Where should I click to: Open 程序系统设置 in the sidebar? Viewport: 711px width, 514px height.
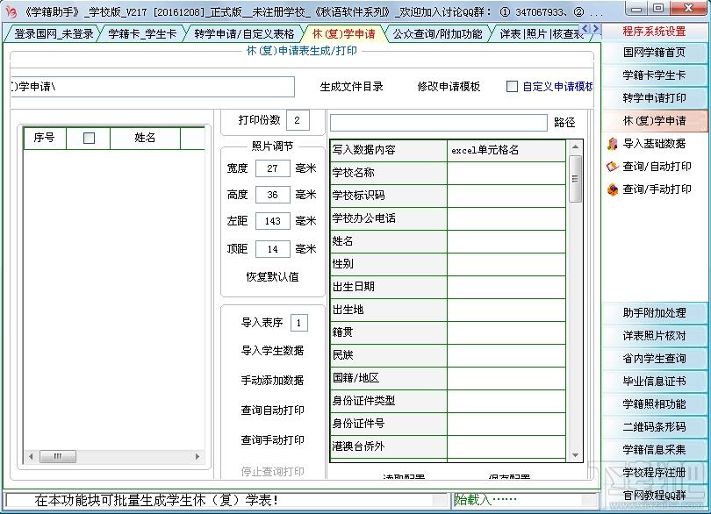point(654,32)
